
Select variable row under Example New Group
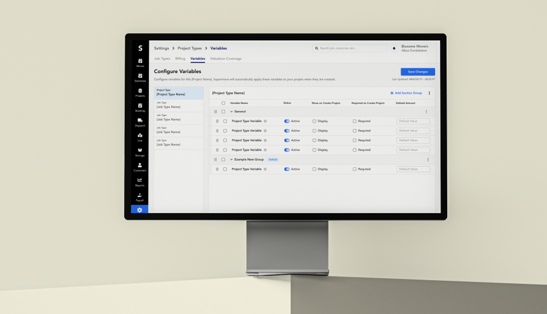(x=225, y=169)
